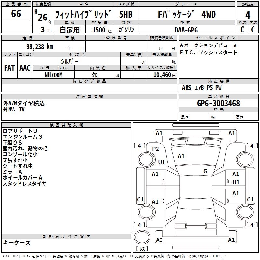
Task: Click the interior grade C under 内装
Action: [253, 30]
